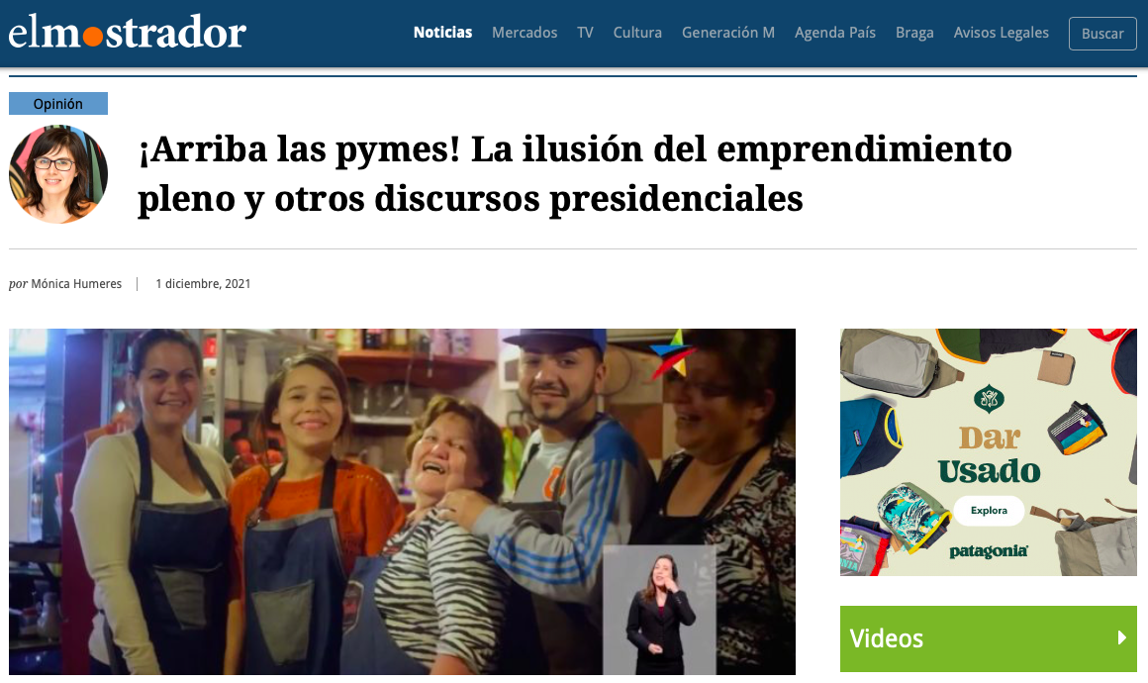Open the Braga section link
Viewport: 1148px width, 683px height.
point(914,33)
